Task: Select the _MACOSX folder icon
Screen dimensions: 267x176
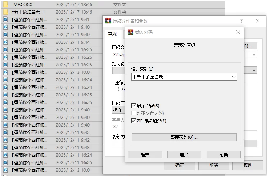Action: click(x=5, y=4)
